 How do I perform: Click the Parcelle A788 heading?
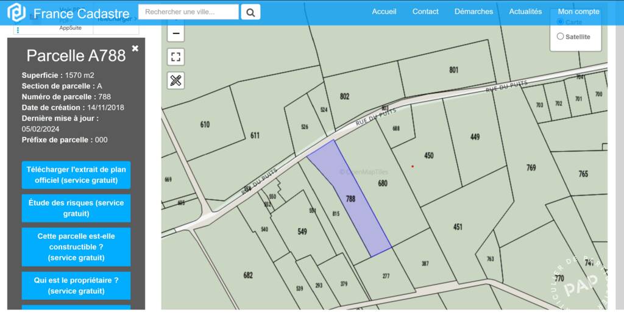[x=76, y=55]
